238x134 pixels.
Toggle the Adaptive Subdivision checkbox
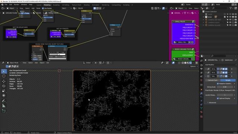[218, 83]
